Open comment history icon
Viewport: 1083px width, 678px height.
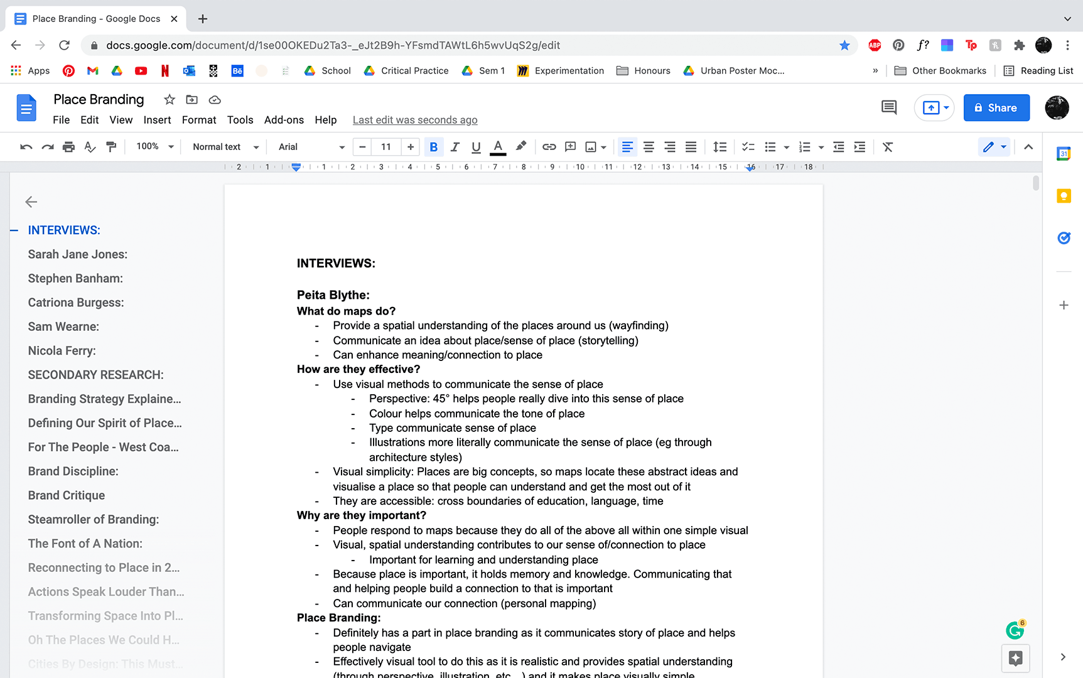pos(889,107)
